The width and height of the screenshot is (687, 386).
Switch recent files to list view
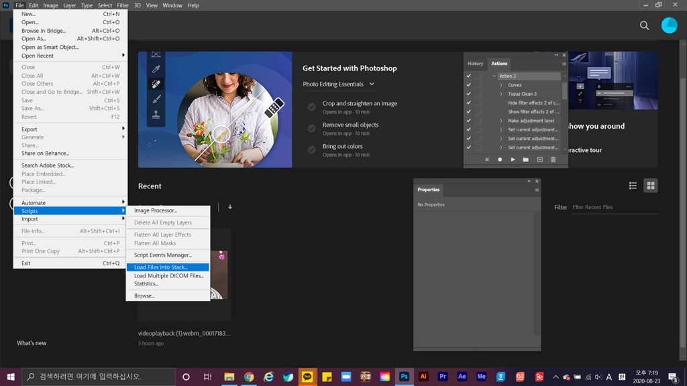[x=633, y=186]
